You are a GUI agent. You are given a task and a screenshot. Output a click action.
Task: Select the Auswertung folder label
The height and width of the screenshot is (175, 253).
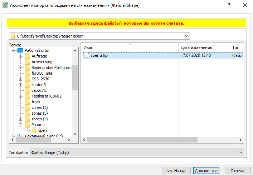pyautogui.click(x=42, y=62)
